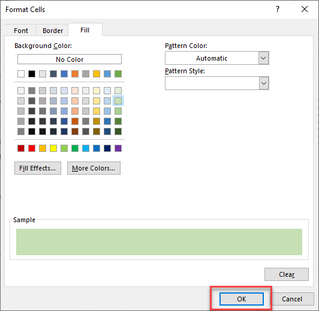Screen dimensions: 319x311
Task: Pick the black swatch in top theme row
Action: 32,74
